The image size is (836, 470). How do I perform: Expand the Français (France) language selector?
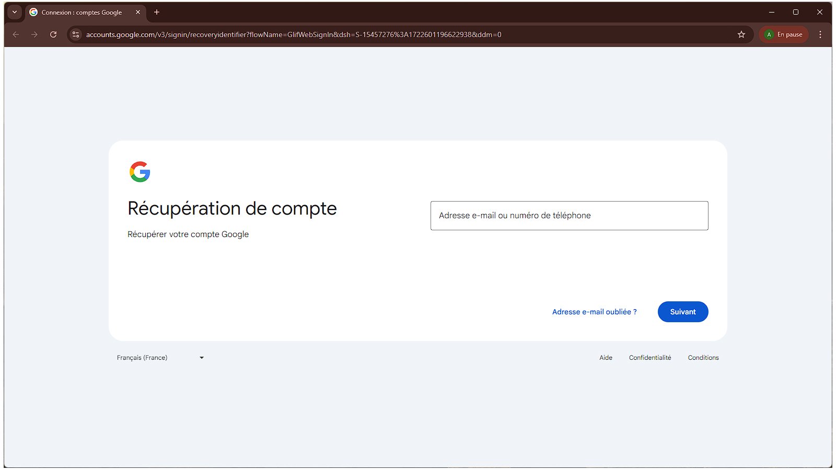point(160,358)
